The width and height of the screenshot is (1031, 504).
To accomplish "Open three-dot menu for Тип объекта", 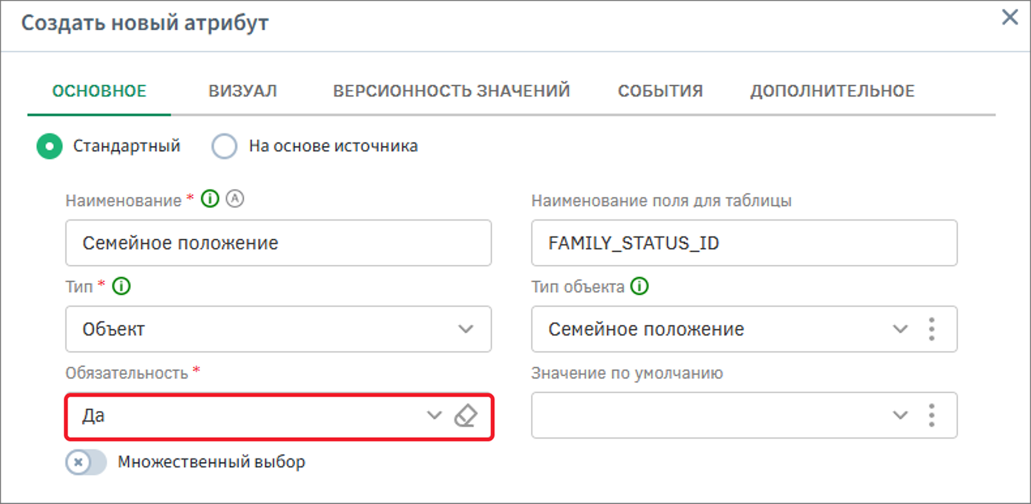I will (x=931, y=329).
